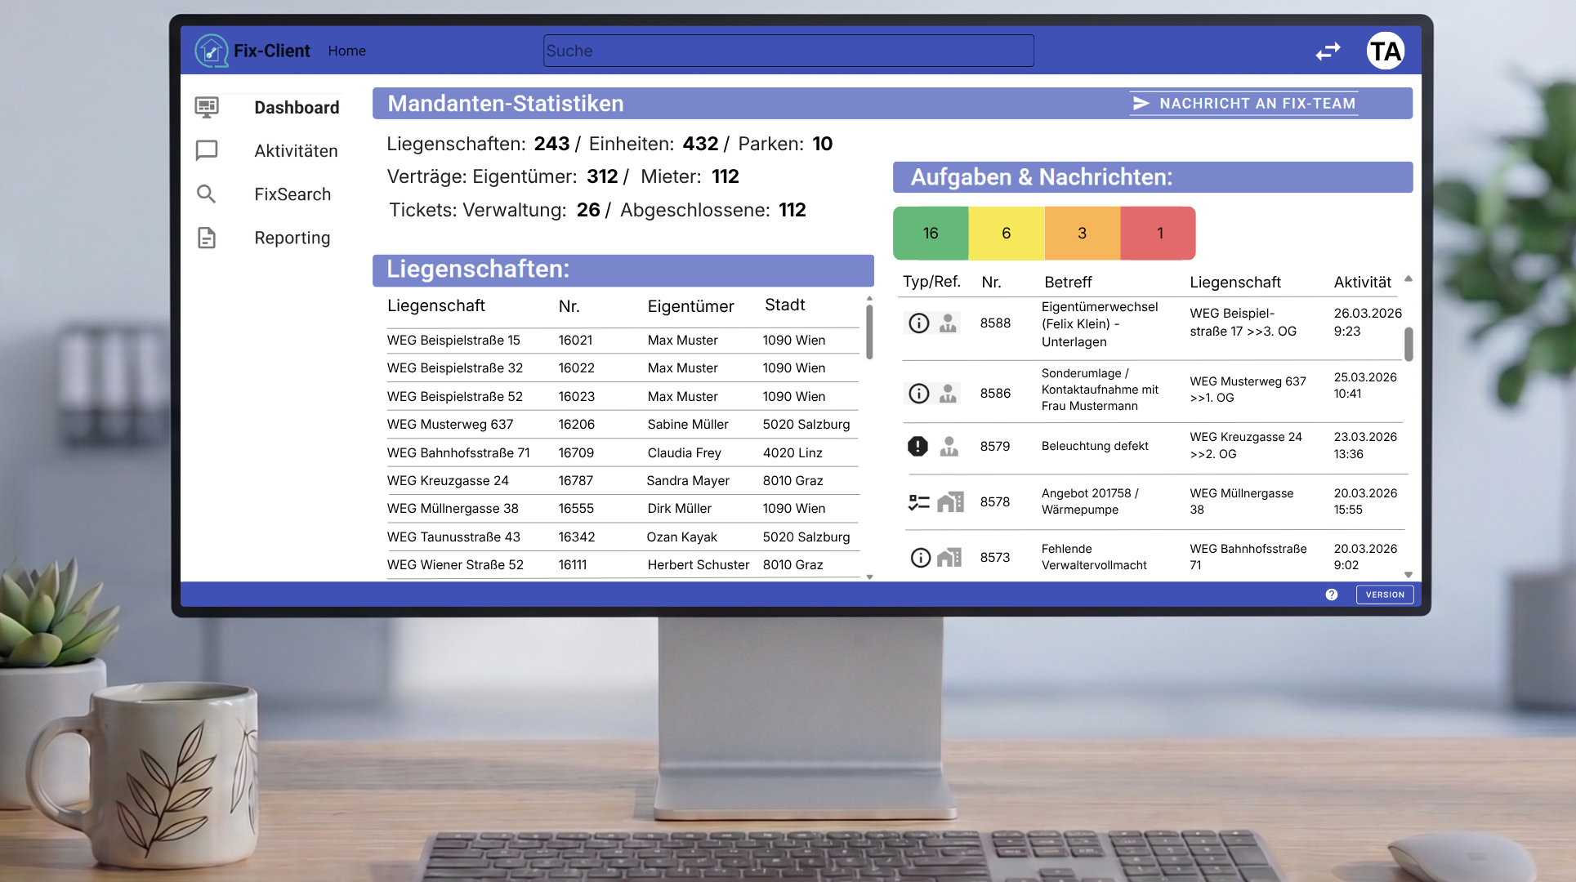Click the Fix-Client brand title
Screen dimensions: 1576x882
click(272, 51)
